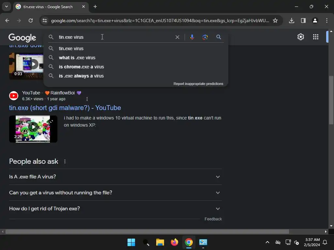
Task: Click the Google search input field
Action: (x=115, y=37)
